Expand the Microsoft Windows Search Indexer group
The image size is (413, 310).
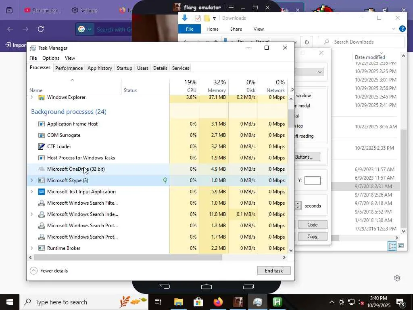pos(32,214)
